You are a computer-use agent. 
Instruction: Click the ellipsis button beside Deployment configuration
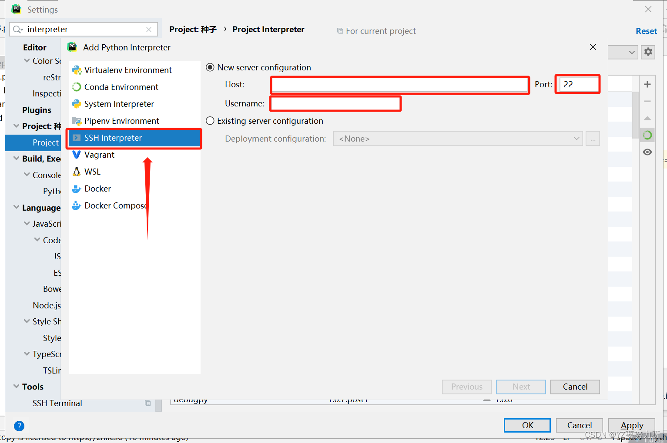pyautogui.click(x=593, y=139)
